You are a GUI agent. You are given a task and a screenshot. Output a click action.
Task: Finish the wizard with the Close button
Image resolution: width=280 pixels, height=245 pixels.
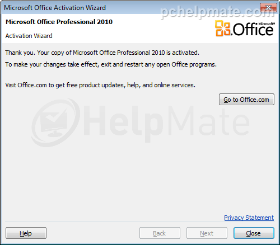[x=254, y=233]
